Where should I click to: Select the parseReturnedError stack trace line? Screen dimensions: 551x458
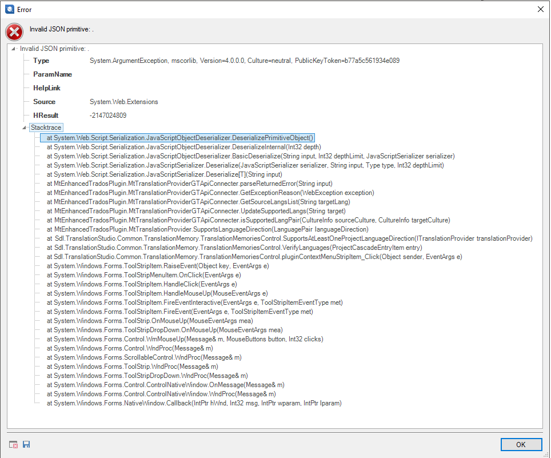(189, 184)
